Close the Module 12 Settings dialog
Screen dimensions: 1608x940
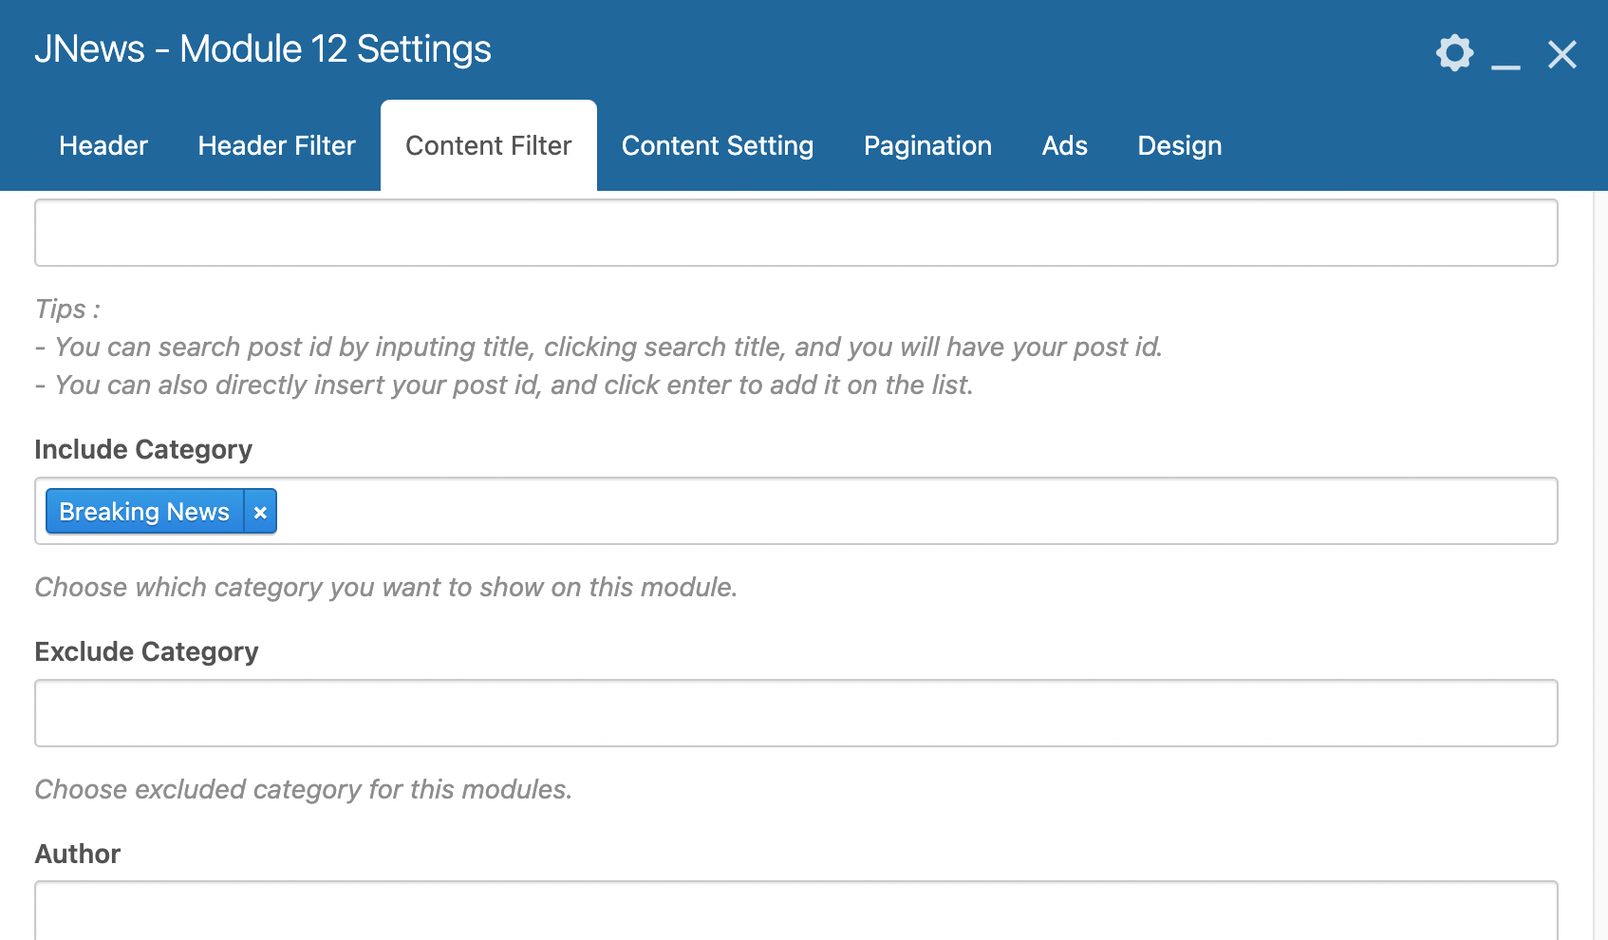(1561, 54)
